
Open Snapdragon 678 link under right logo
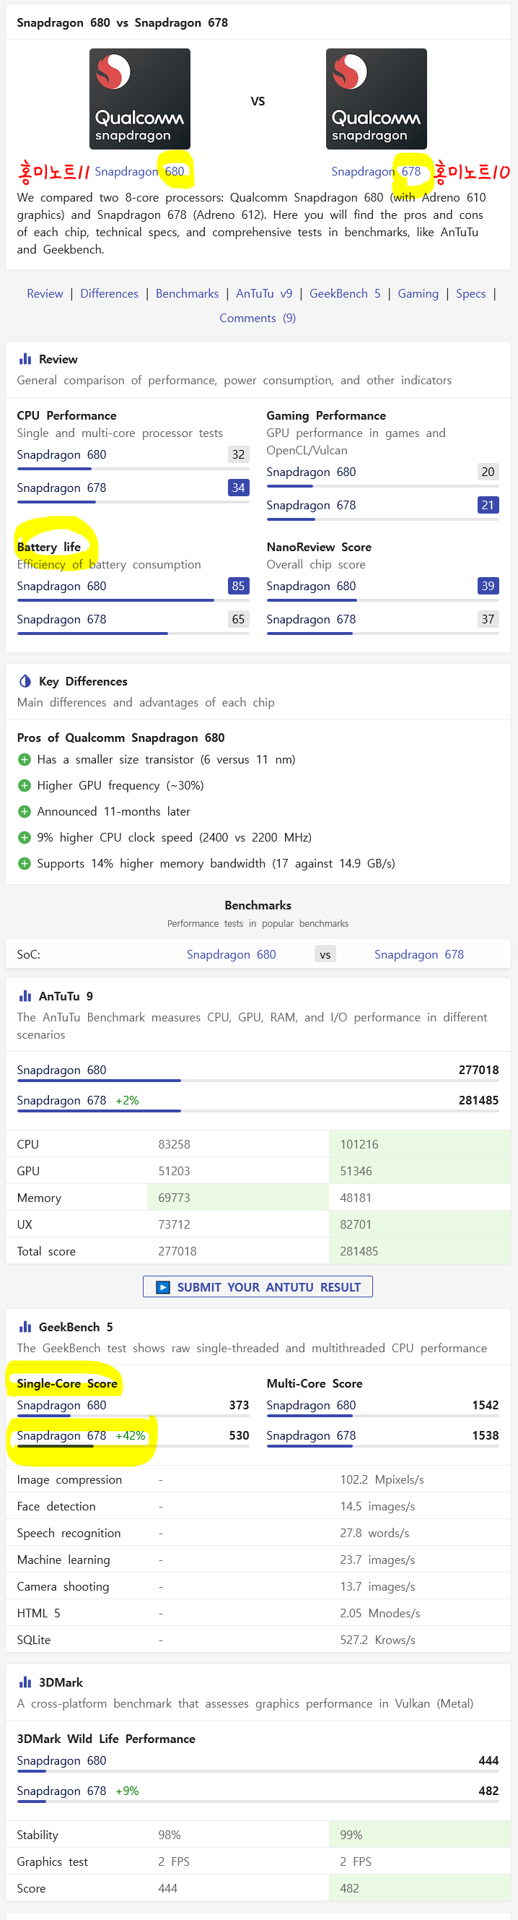(x=376, y=171)
